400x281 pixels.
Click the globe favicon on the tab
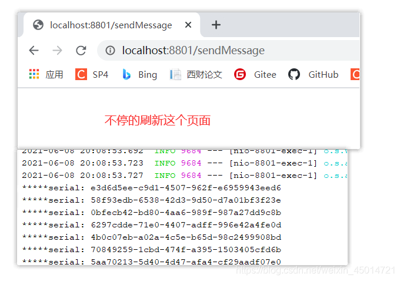click(38, 25)
